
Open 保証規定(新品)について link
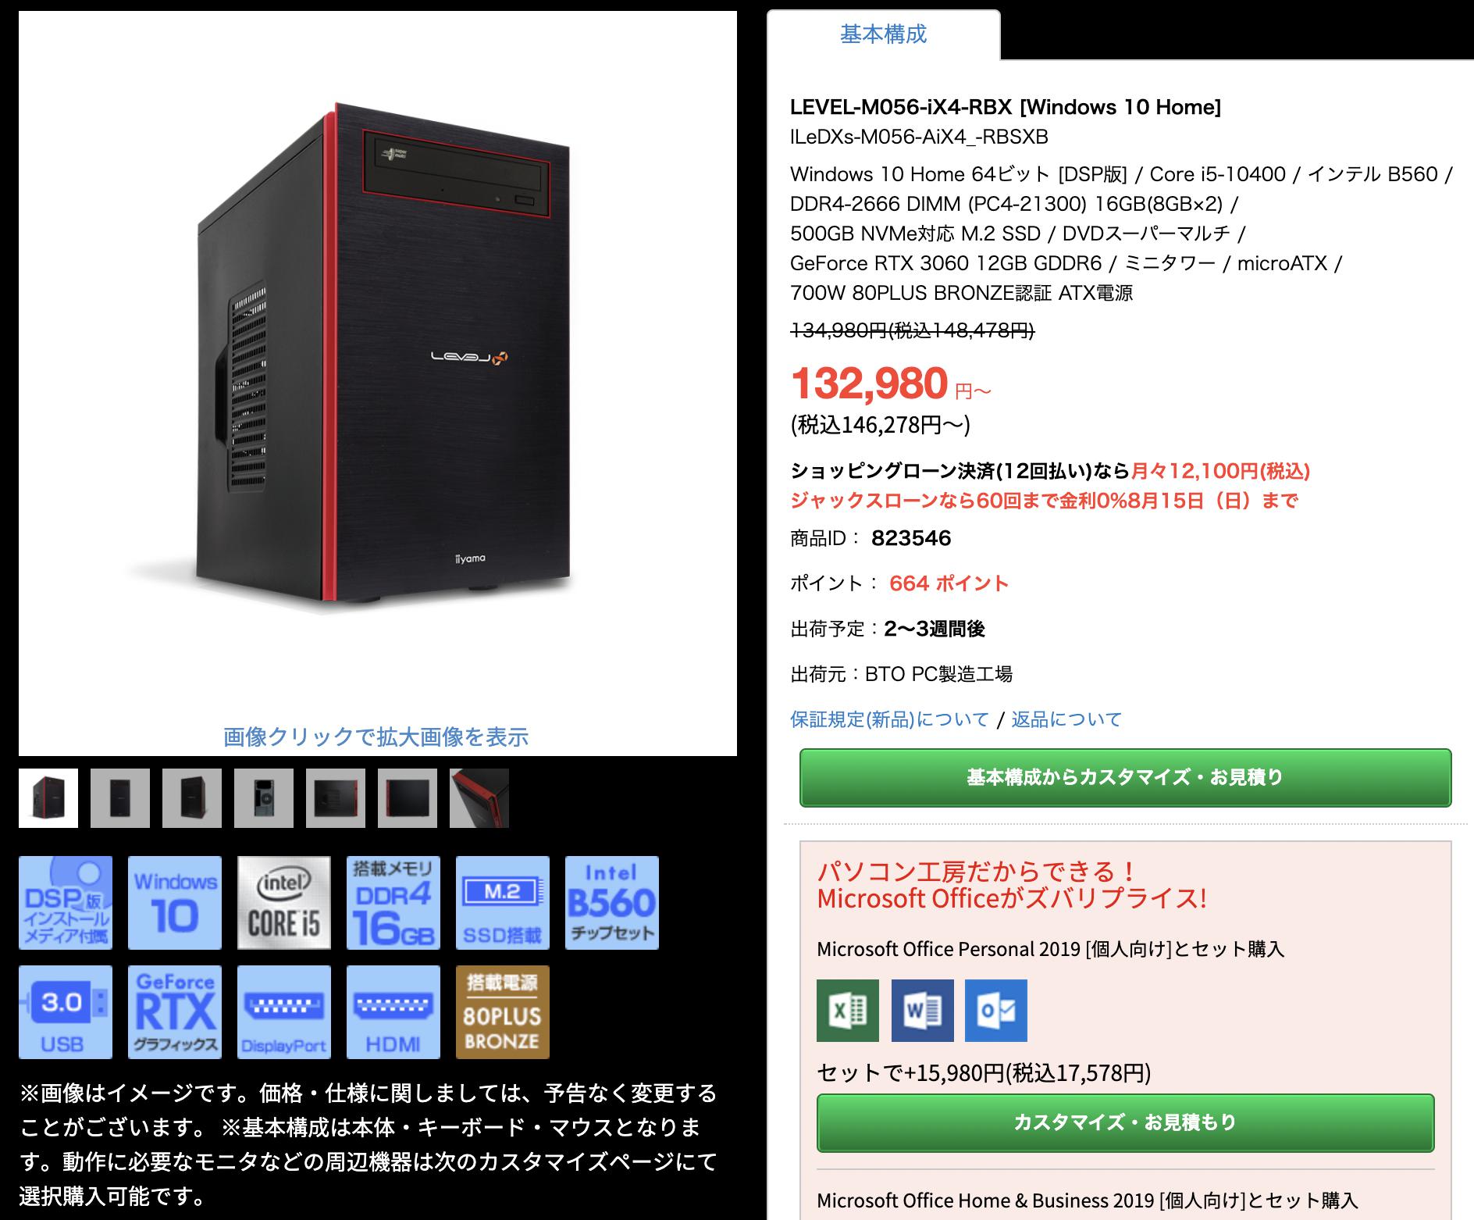pyautogui.click(x=889, y=719)
